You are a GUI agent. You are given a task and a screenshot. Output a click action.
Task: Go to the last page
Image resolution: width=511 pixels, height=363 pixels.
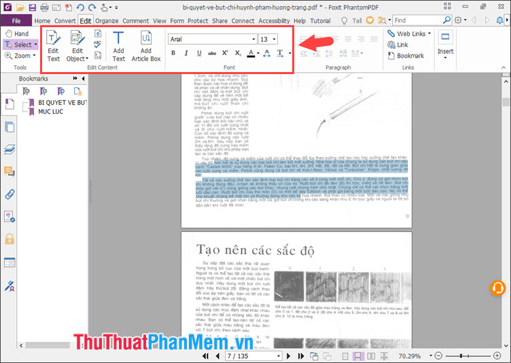click(301, 356)
